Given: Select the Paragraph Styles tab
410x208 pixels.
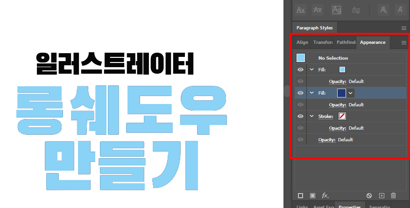Looking at the screenshot, I should pos(315,28).
